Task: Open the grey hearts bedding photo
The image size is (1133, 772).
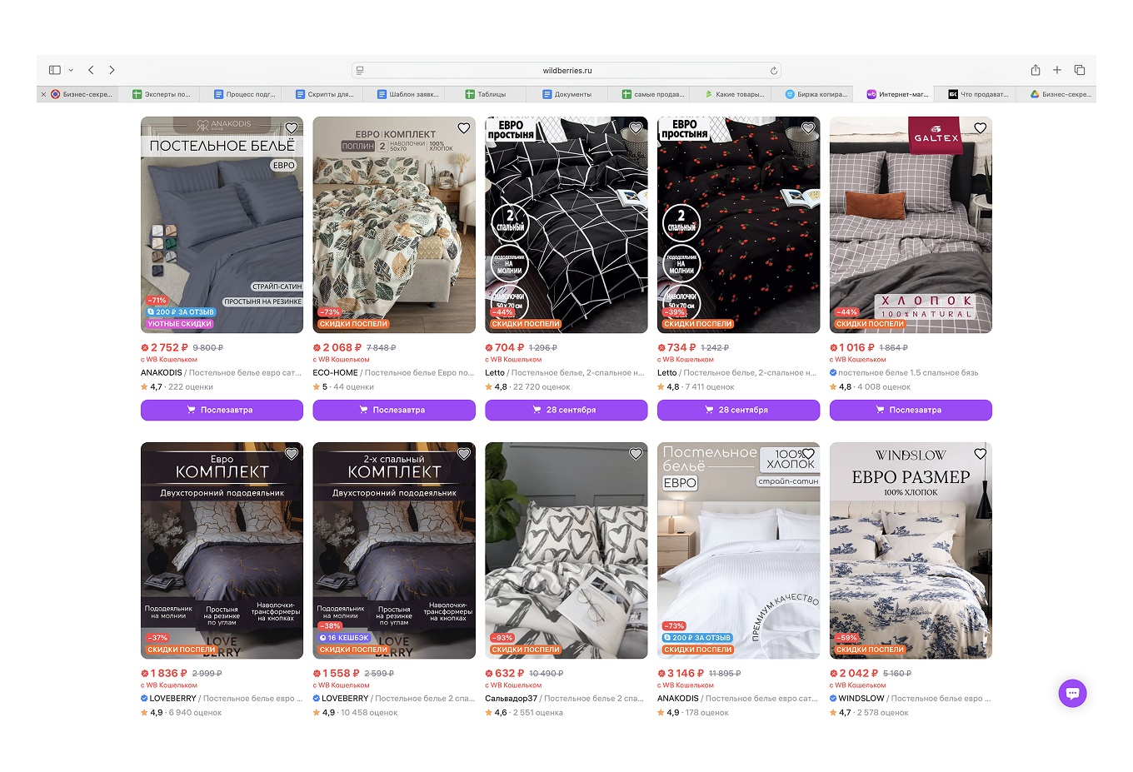Action: [566, 550]
